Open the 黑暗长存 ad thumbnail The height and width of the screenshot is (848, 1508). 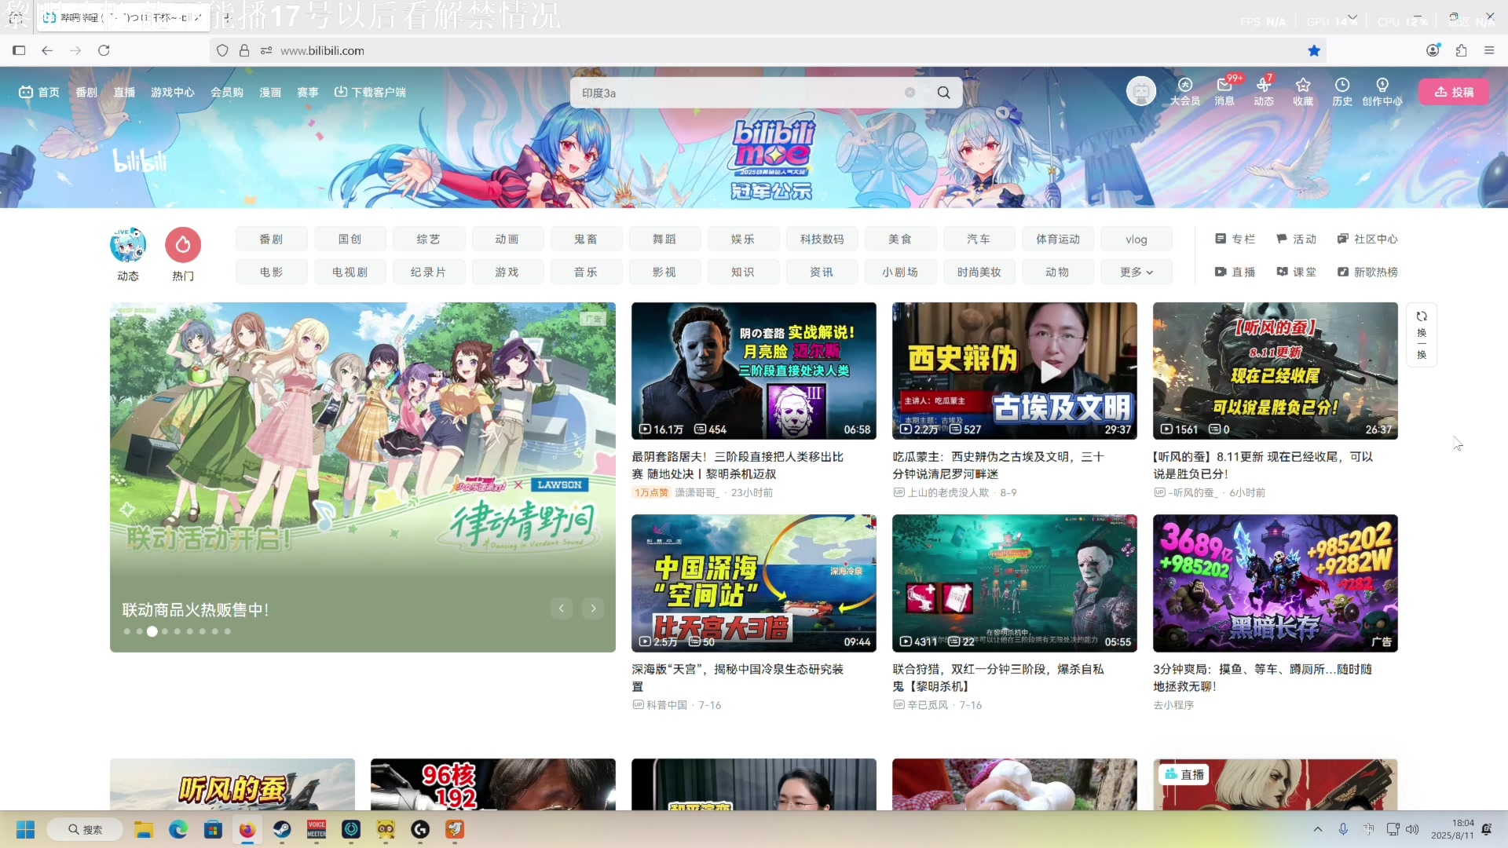point(1276,583)
